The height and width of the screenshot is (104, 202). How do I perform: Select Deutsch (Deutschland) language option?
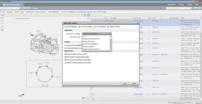point(90,44)
